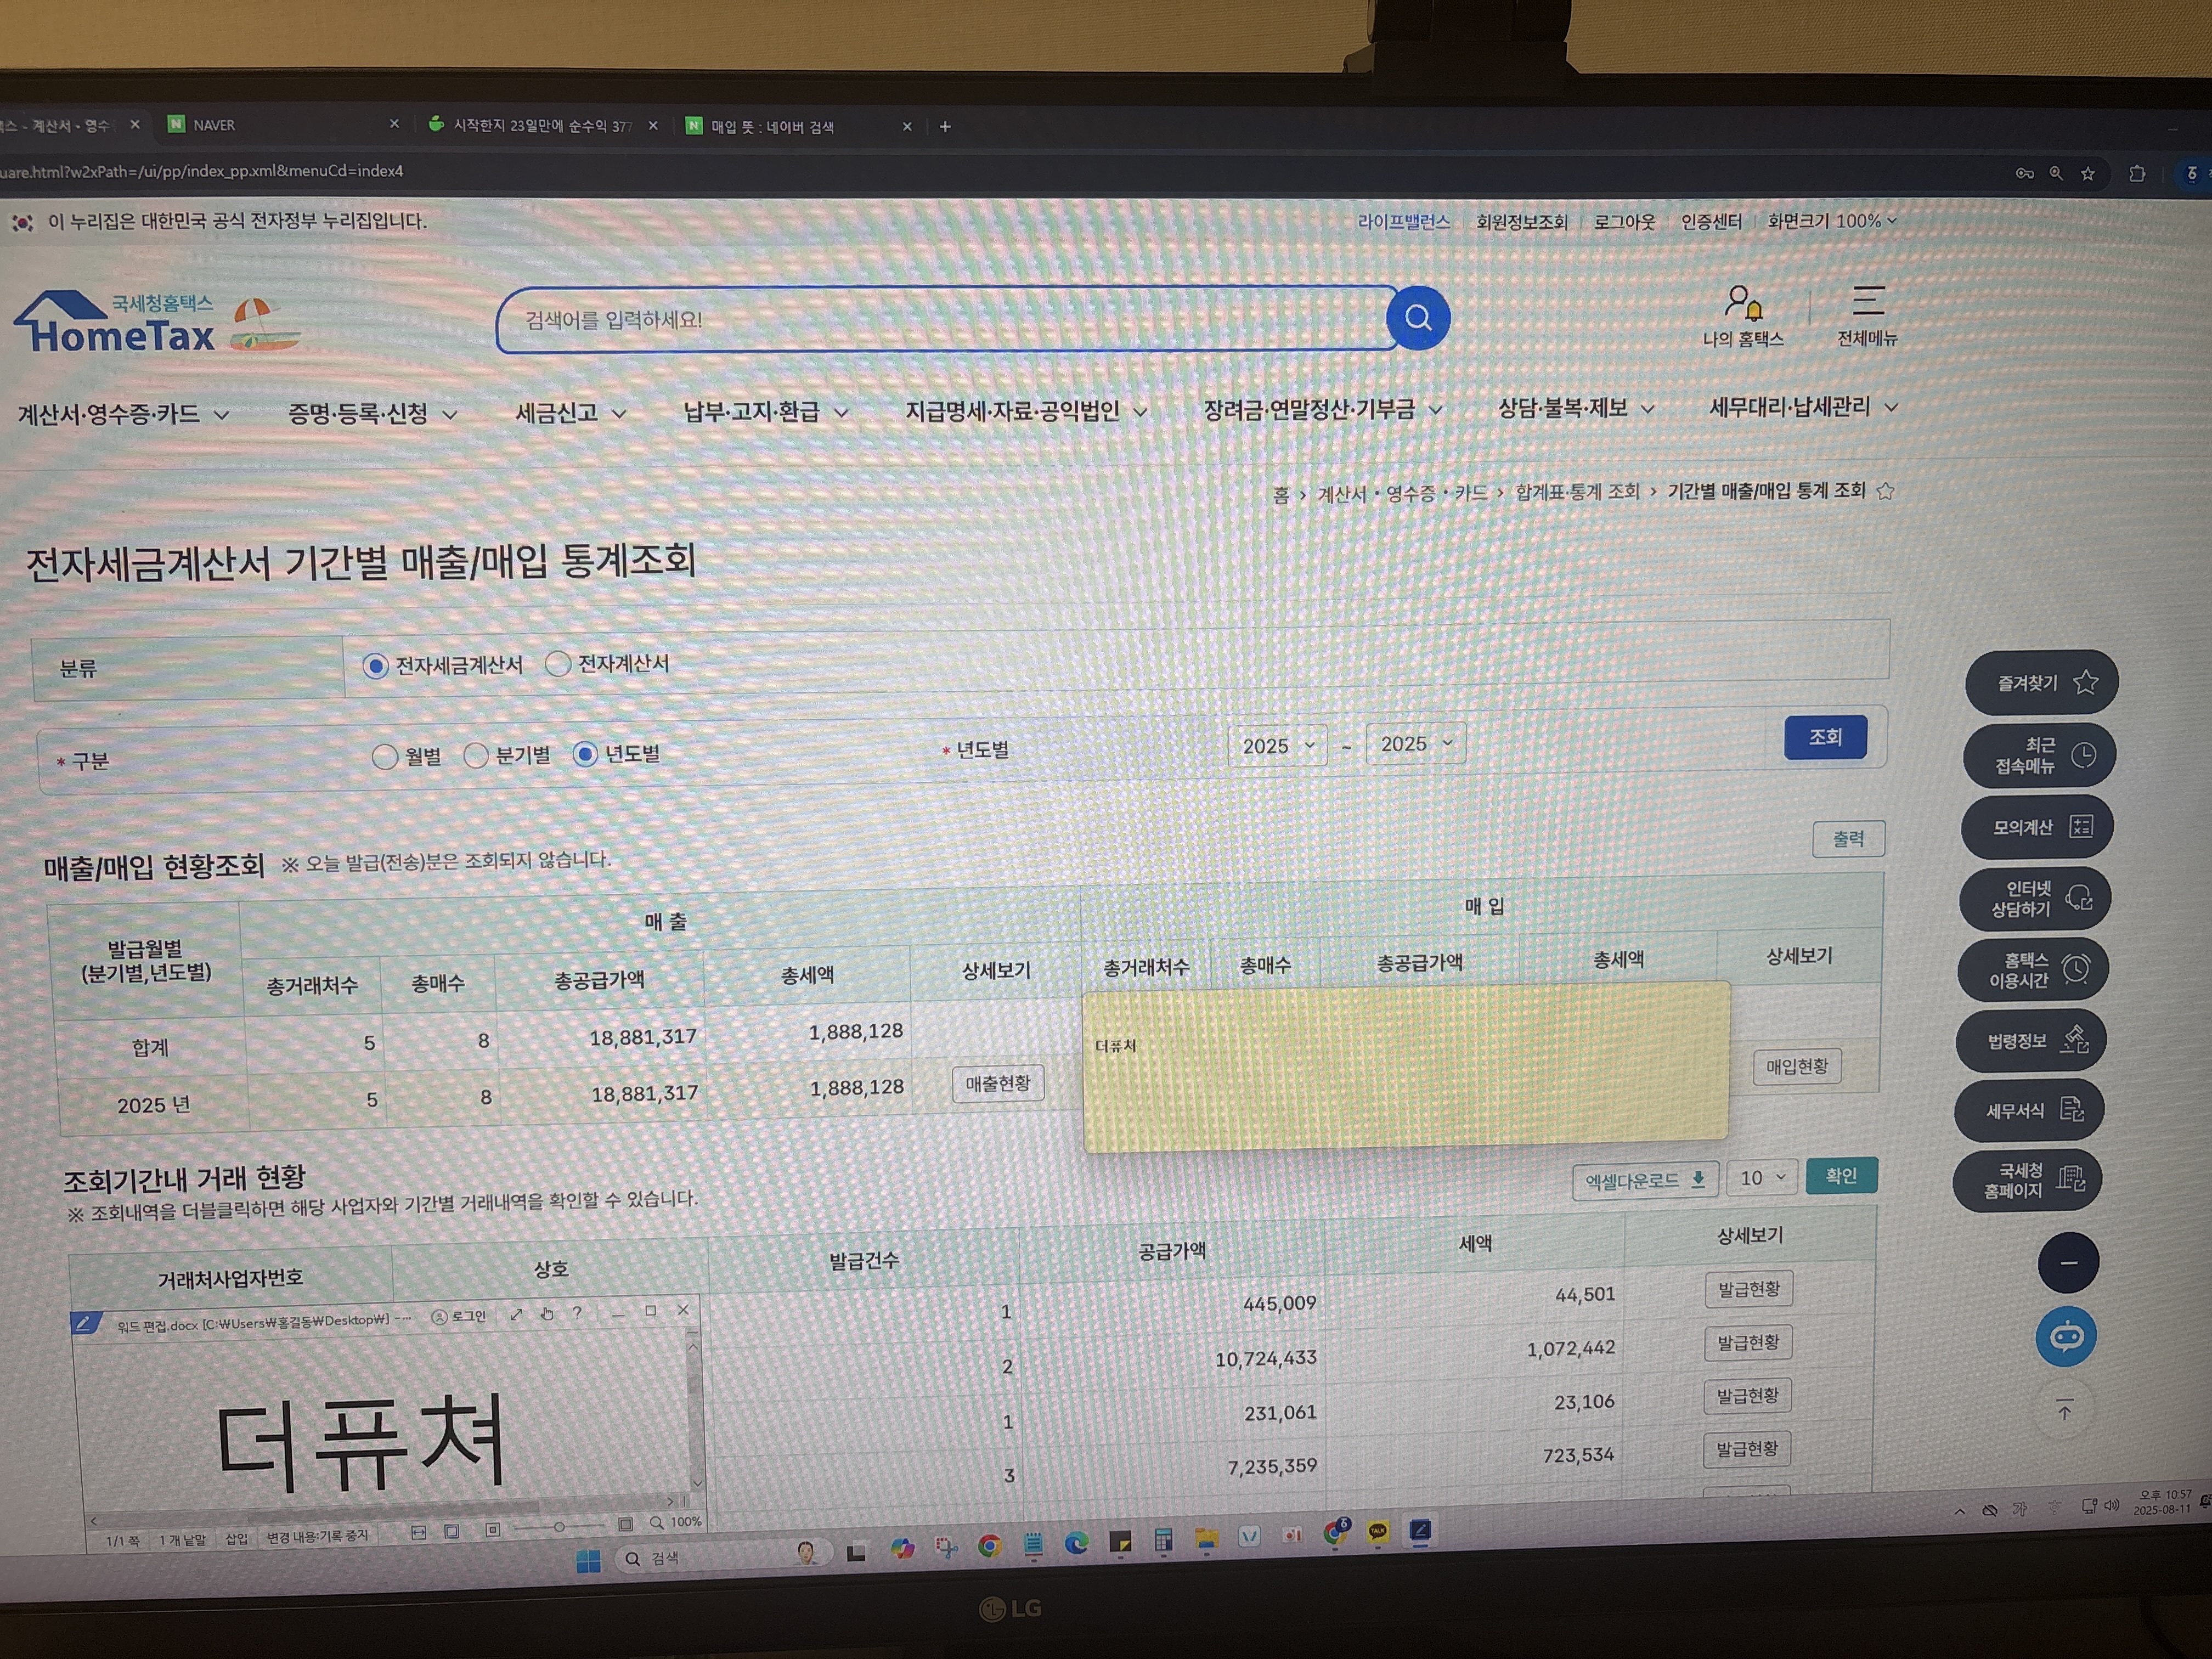Switch to NAVER browser tab
This screenshot has width=2212, height=1659.
(x=284, y=125)
